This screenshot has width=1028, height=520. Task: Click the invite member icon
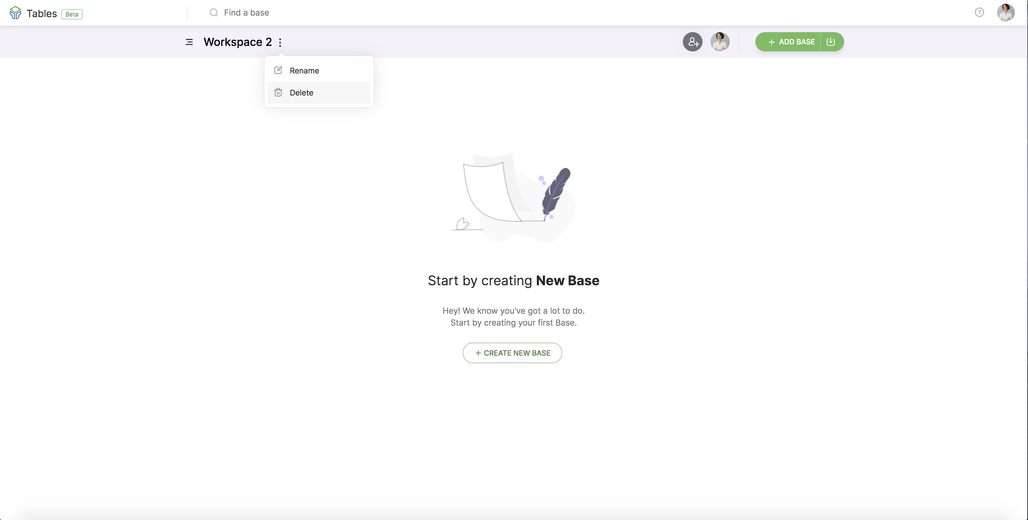tap(692, 42)
